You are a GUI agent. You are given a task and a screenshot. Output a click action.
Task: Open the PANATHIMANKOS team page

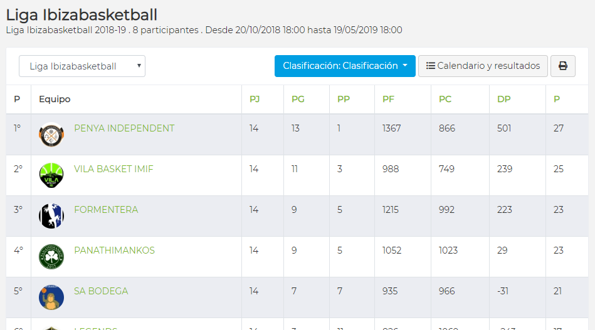pos(114,250)
